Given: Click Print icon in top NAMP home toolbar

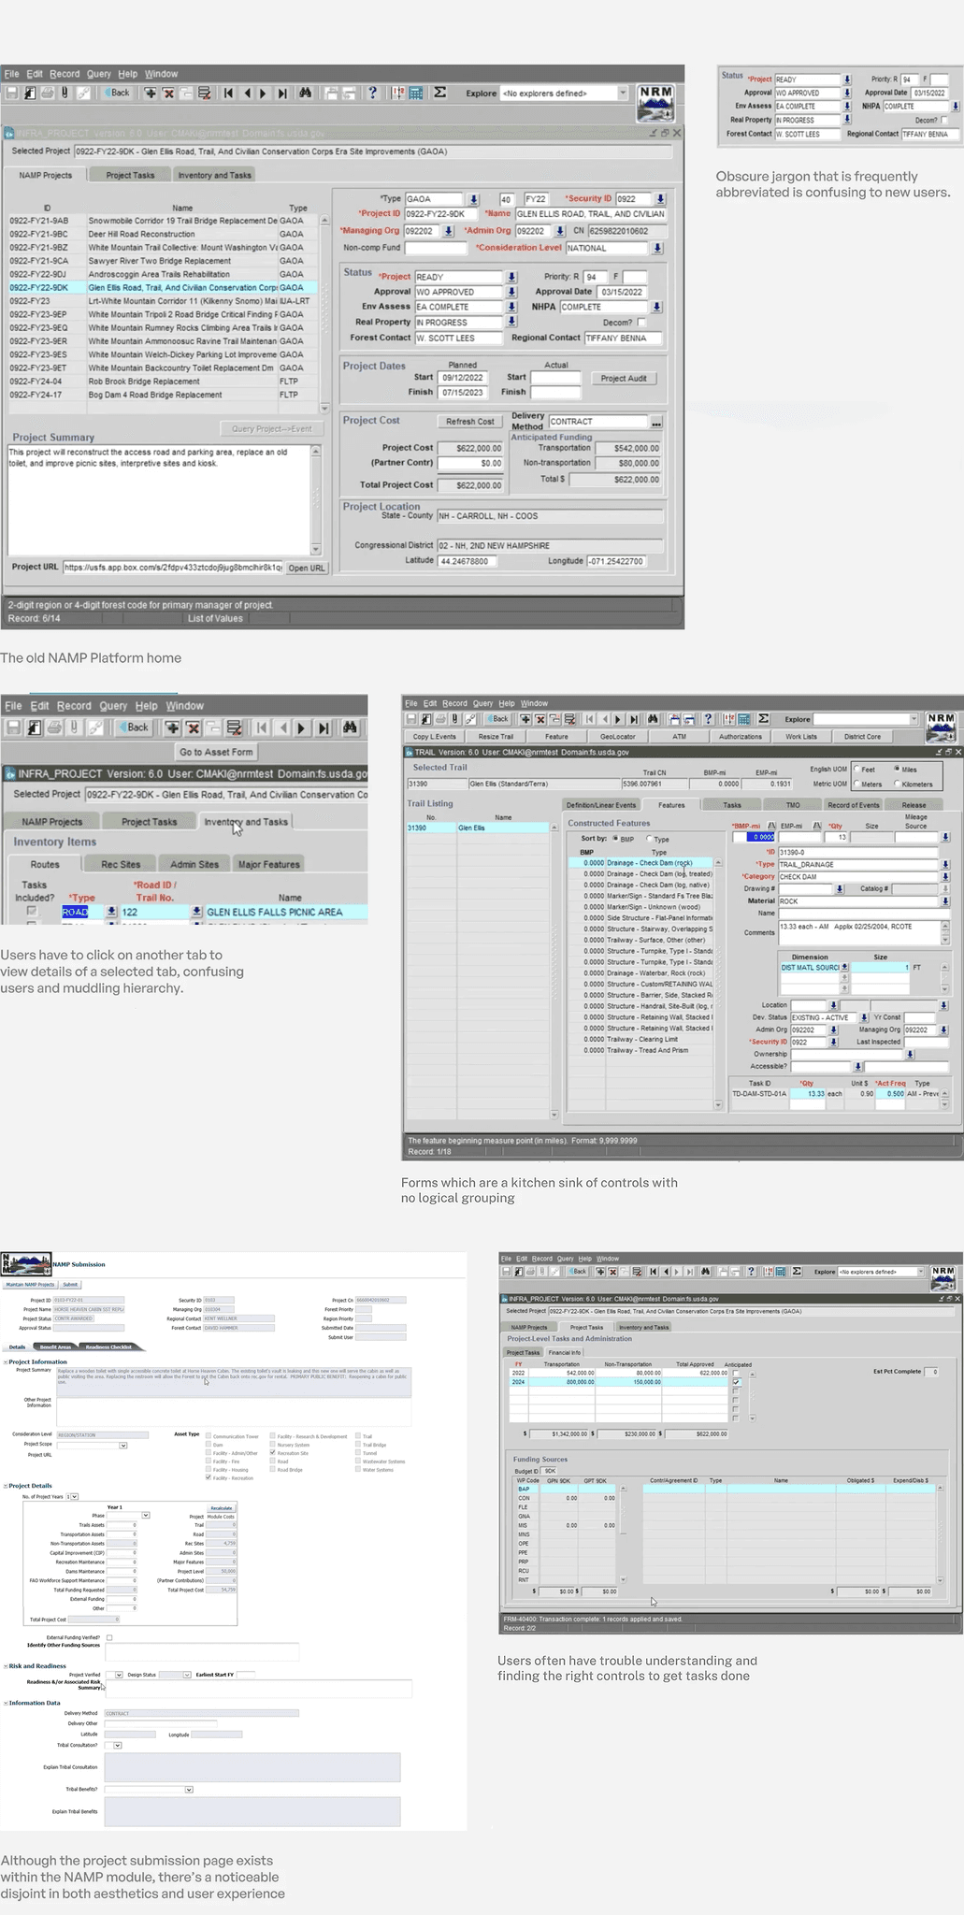Looking at the screenshot, I should pyautogui.click(x=48, y=93).
